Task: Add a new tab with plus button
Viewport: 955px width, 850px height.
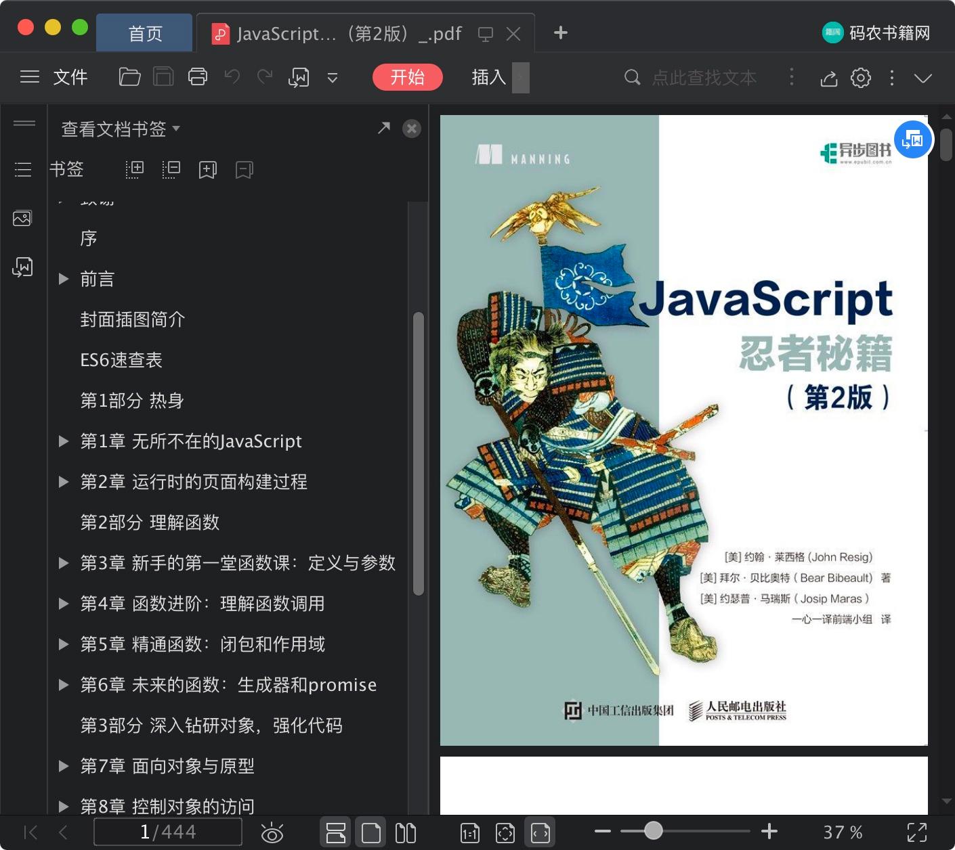Action: point(560,32)
